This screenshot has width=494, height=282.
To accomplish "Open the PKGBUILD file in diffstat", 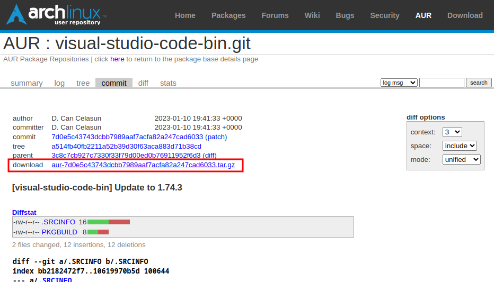I will click(59, 232).
